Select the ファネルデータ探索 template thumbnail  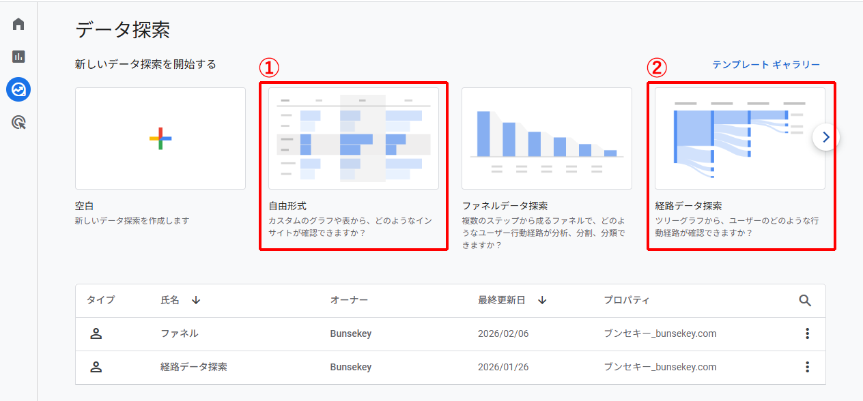click(x=546, y=138)
